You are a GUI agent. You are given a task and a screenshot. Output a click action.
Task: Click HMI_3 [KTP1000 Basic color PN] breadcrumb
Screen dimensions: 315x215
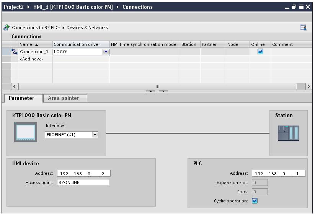click(73, 7)
